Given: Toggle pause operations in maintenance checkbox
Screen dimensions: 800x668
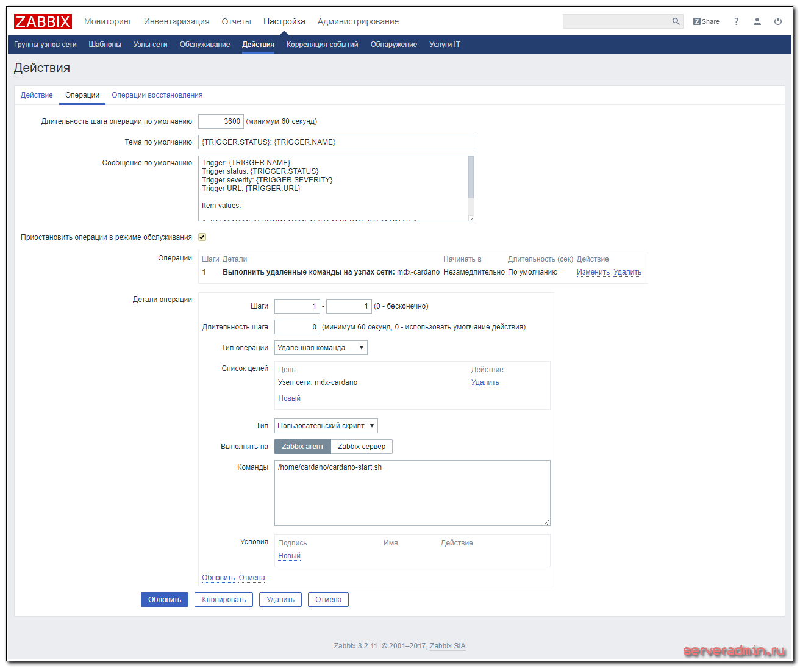Looking at the screenshot, I should [x=202, y=237].
